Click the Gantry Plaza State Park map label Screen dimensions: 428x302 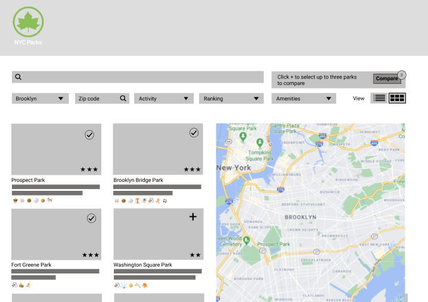(285, 128)
